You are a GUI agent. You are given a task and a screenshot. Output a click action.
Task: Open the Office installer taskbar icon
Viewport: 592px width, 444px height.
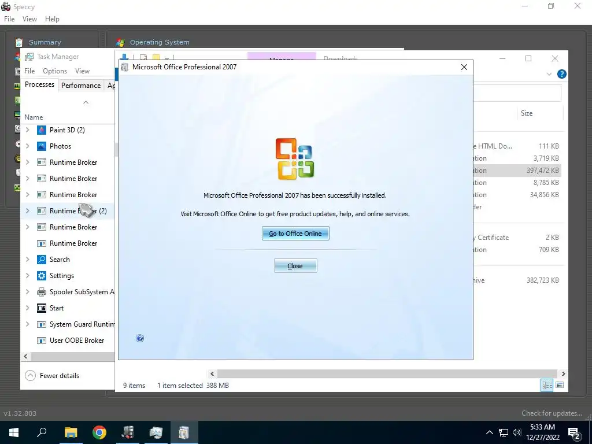click(184, 432)
